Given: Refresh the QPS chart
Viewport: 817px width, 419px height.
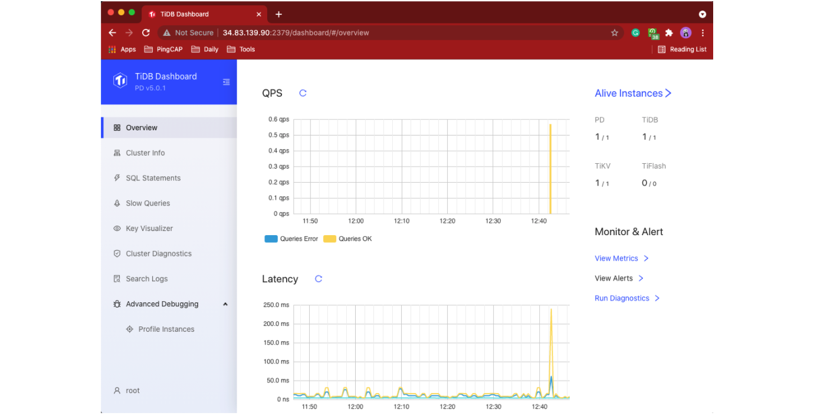Looking at the screenshot, I should click(x=303, y=93).
